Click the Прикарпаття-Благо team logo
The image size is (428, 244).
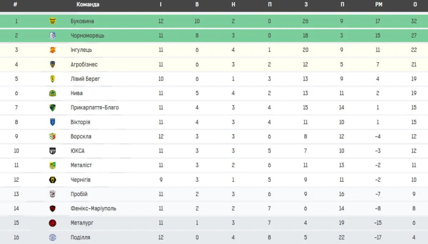[x=52, y=108]
